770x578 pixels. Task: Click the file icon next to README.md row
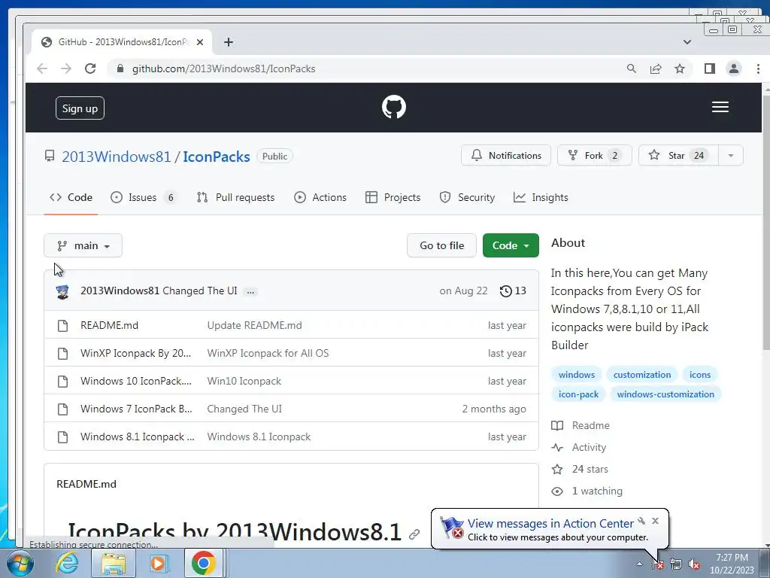tap(63, 325)
